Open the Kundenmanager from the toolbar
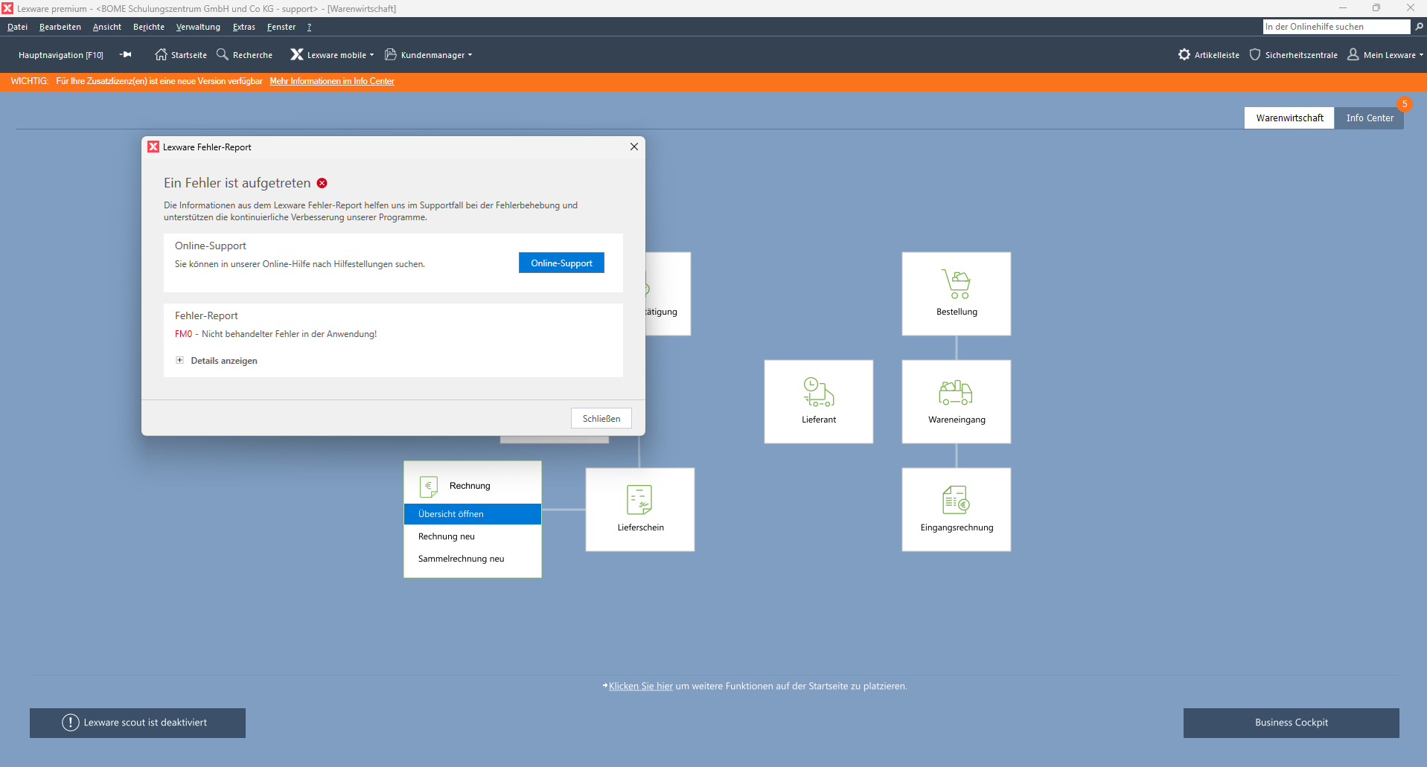 (x=429, y=54)
